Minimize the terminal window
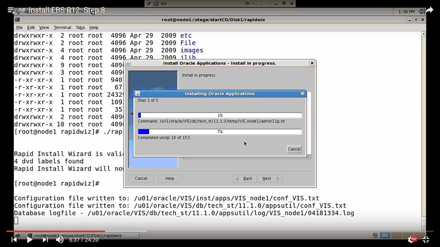The height and width of the screenshot is (247, 440). (x=409, y=20)
